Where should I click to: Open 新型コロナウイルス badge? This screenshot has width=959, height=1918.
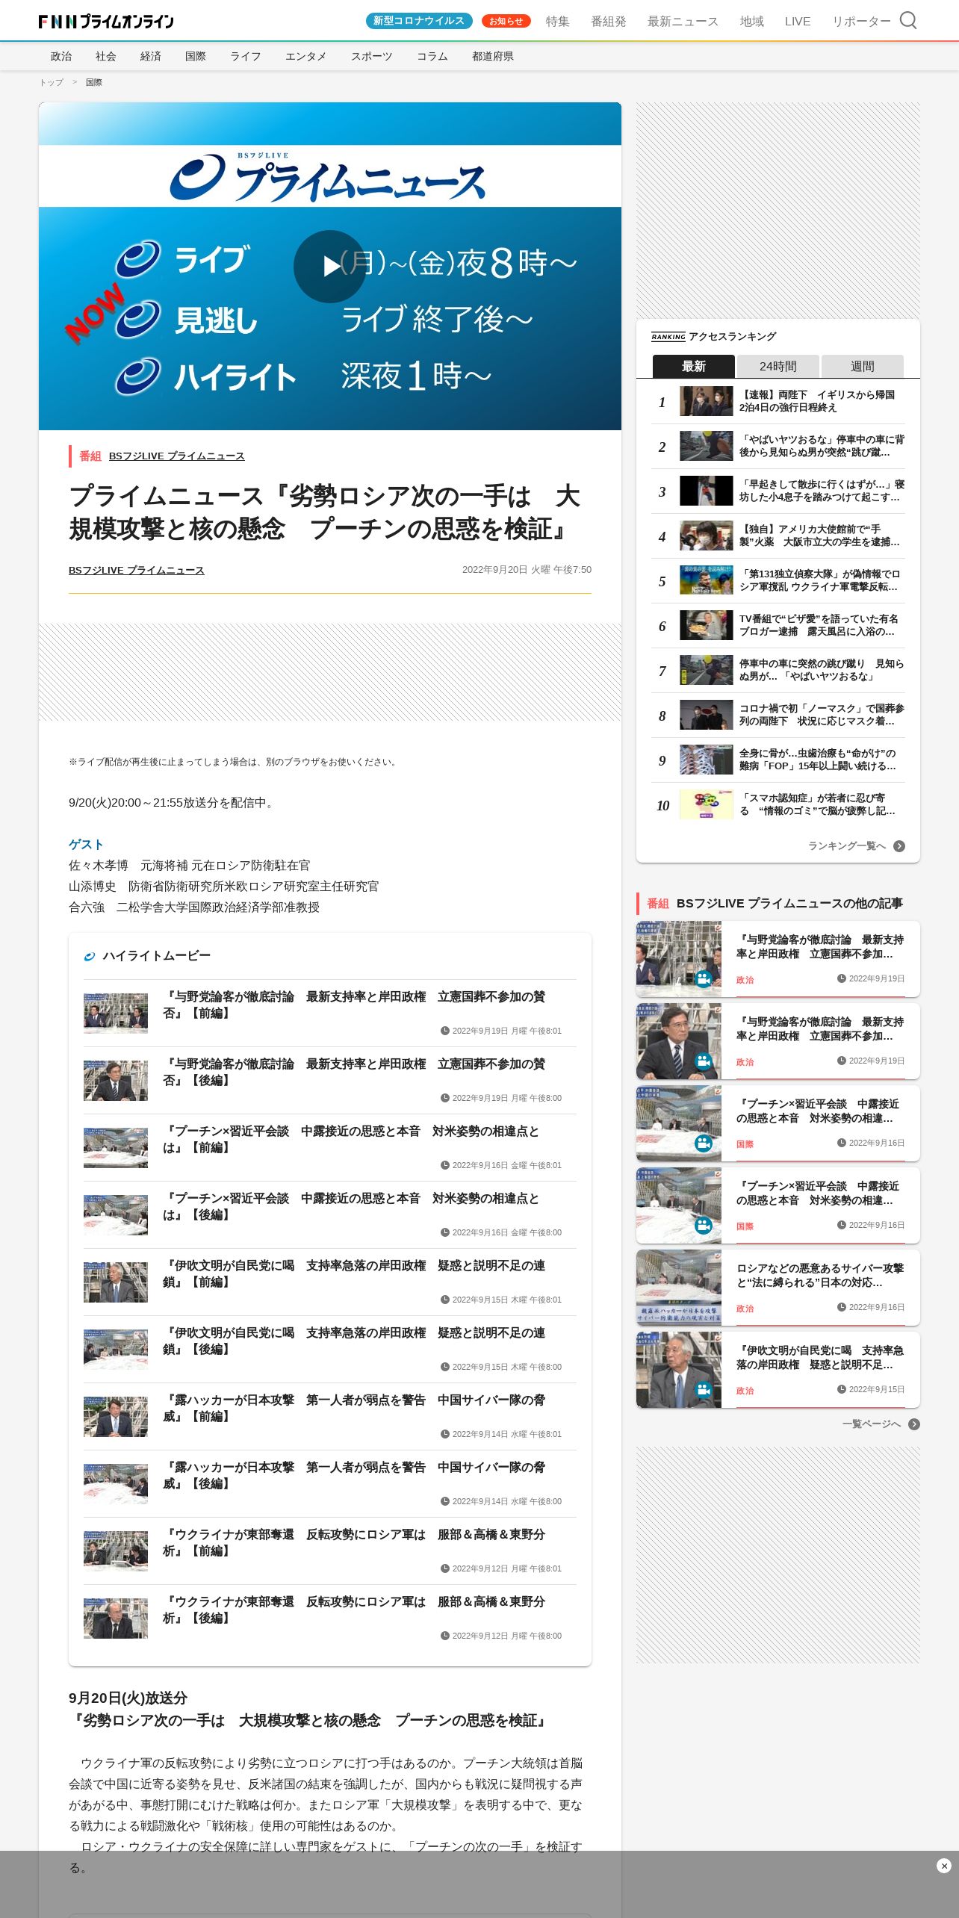pyautogui.click(x=419, y=21)
